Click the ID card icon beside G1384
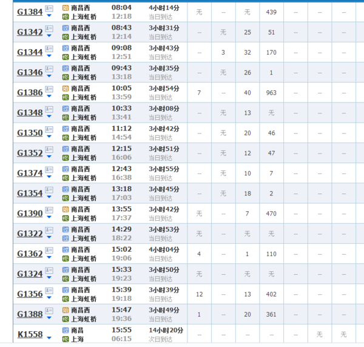This screenshot has width=364, height=347. 49,8
